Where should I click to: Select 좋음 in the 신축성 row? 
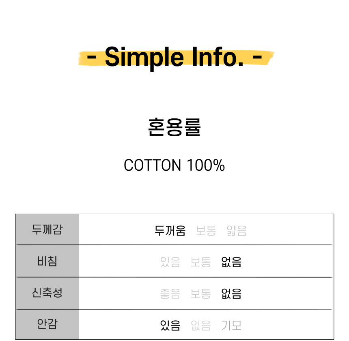coord(170,294)
